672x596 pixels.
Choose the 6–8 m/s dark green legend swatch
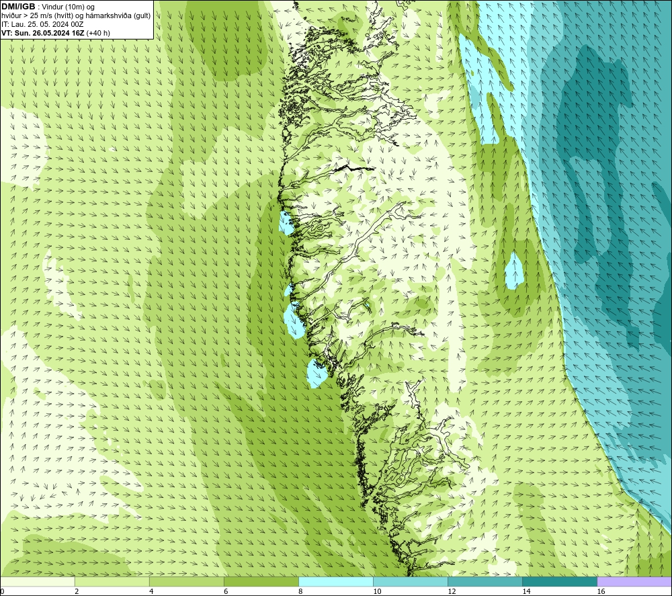coord(261,581)
